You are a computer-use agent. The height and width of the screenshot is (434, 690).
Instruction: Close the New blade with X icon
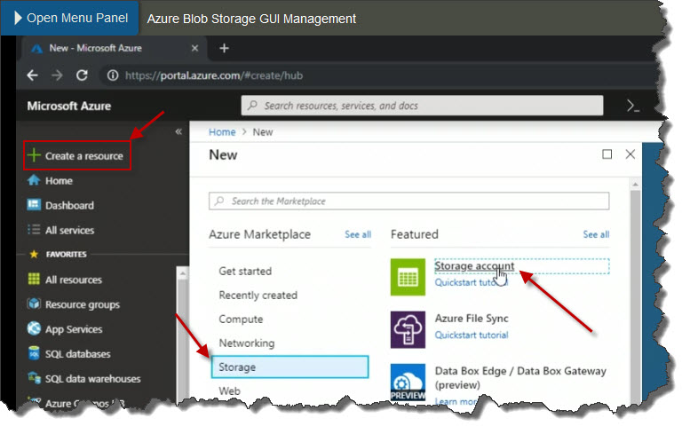click(631, 154)
